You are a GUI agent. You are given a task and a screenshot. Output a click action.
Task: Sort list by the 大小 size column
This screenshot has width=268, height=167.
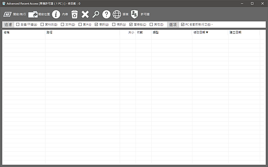128,32
